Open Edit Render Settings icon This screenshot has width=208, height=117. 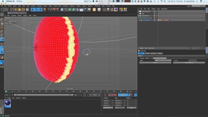pos(57,9)
